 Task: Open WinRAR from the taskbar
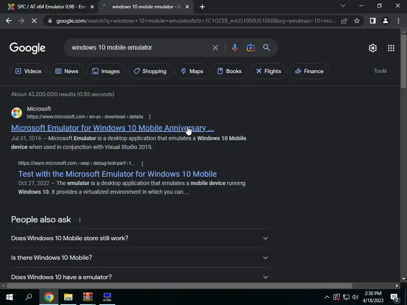click(x=88, y=297)
